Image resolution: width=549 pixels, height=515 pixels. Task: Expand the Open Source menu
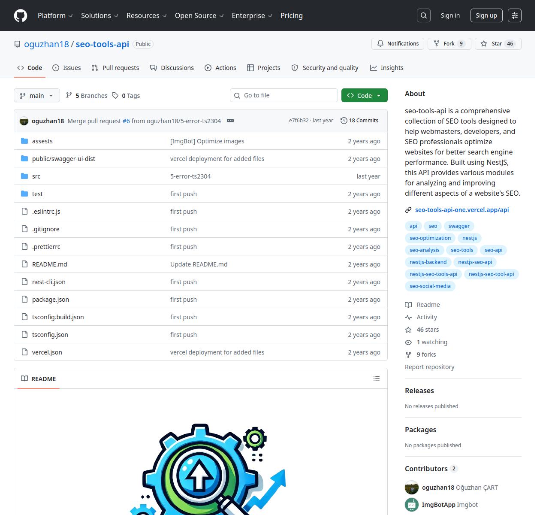[x=199, y=15]
